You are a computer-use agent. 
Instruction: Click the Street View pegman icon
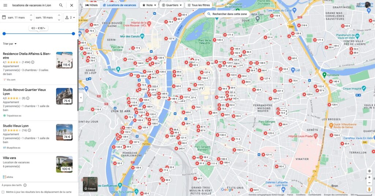click(x=369, y=189)
